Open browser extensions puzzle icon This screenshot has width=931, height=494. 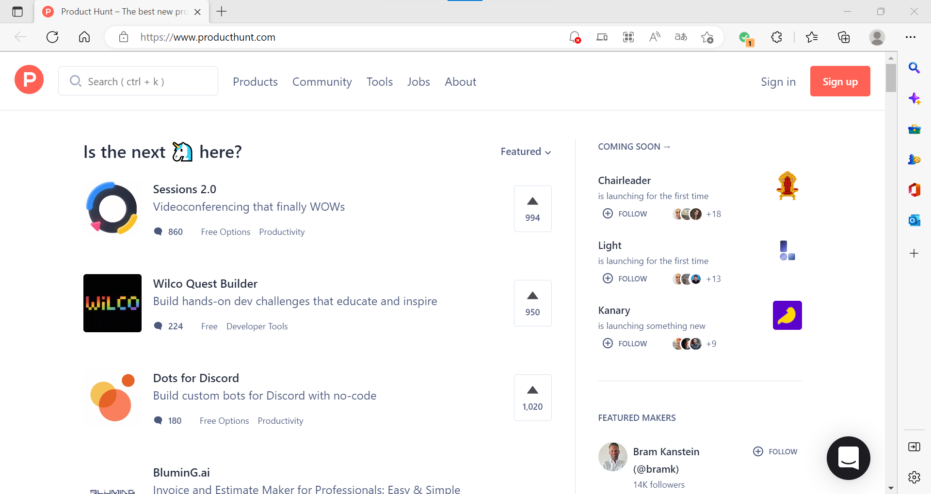point(776,37)
